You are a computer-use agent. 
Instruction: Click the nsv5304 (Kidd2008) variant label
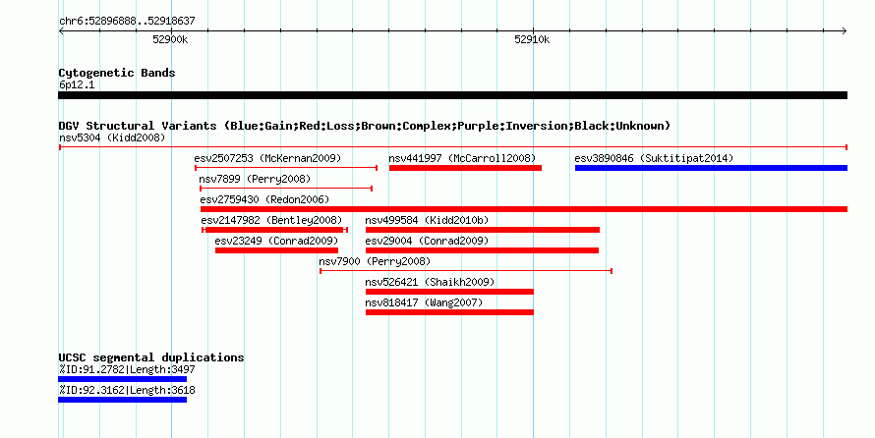coord(112,137)
